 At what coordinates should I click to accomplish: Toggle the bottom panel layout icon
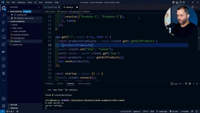[x=177, y=2]
